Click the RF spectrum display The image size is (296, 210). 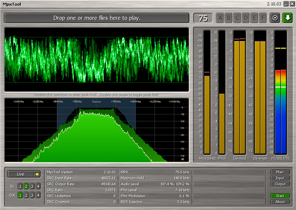coord(97,130)
